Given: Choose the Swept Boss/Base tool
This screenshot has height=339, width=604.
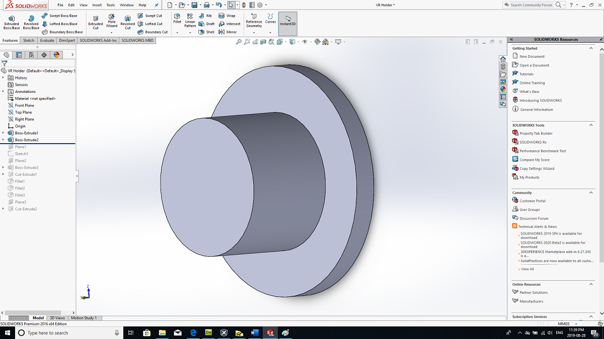Looking at the screenshot, I should point(59,16).
